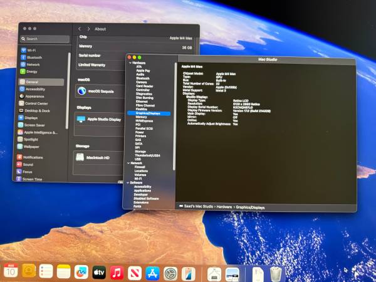This screenshot has height=282, width=376.
Task: Open Freeform from the Dock
Action: (x=81, y=272)
